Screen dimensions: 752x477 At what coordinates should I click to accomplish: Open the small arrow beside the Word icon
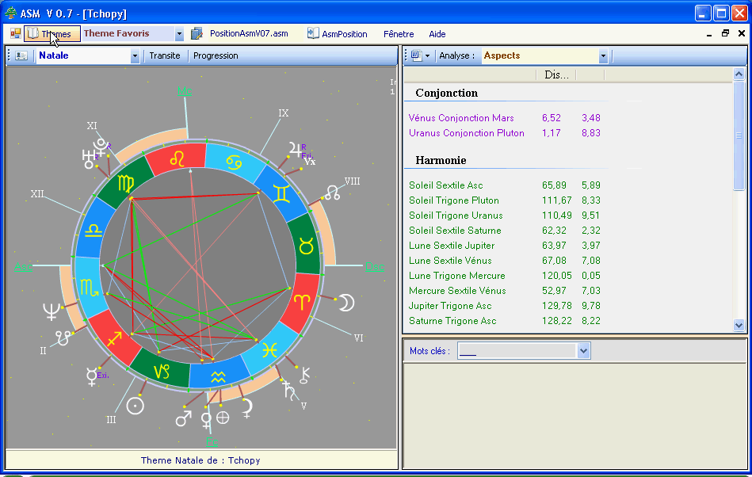point(427,56)
